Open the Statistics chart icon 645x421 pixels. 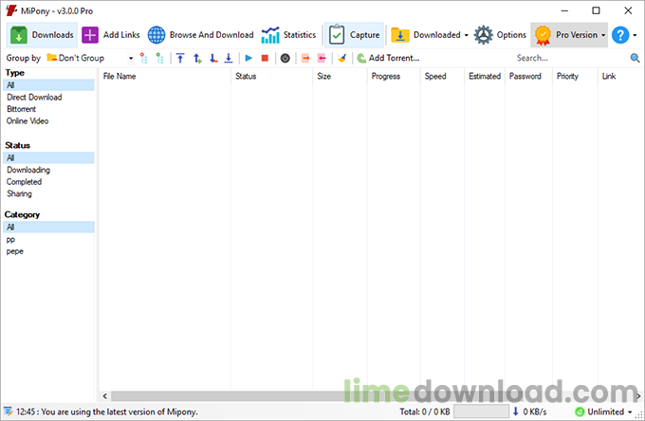[270, 35]
